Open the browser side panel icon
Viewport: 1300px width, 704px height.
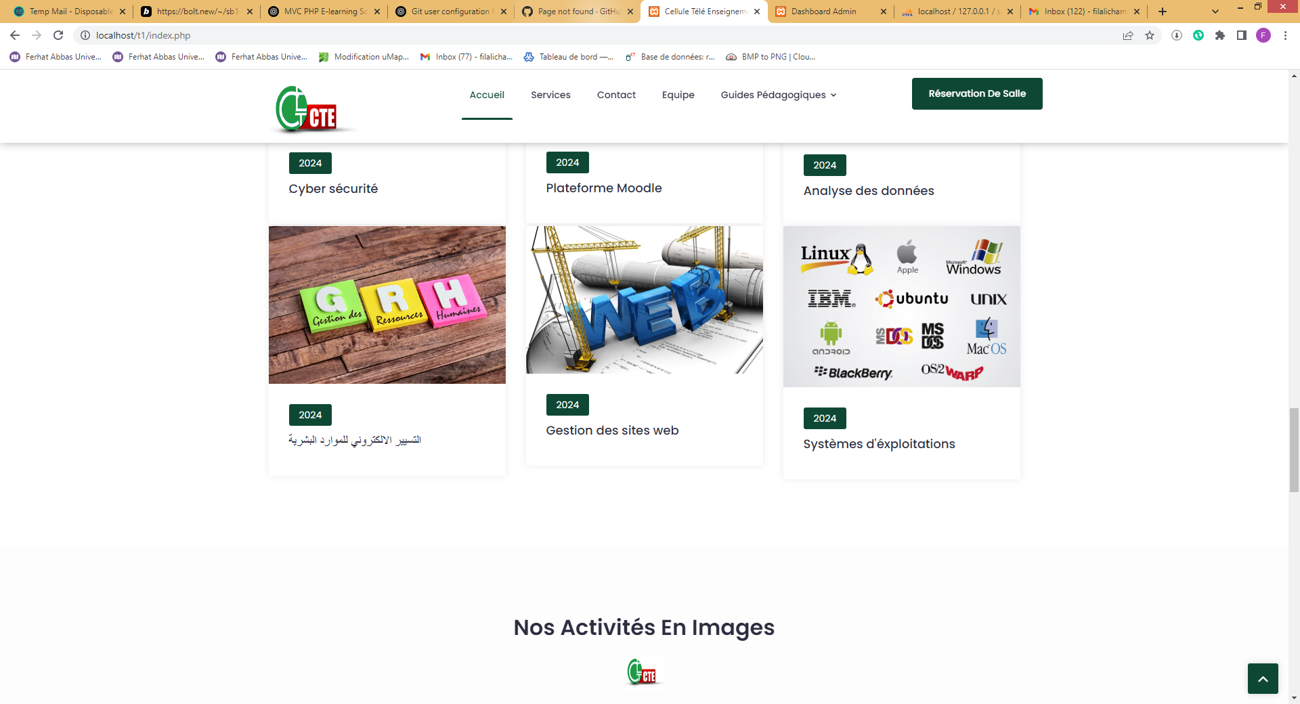[x=1242, y=35]
